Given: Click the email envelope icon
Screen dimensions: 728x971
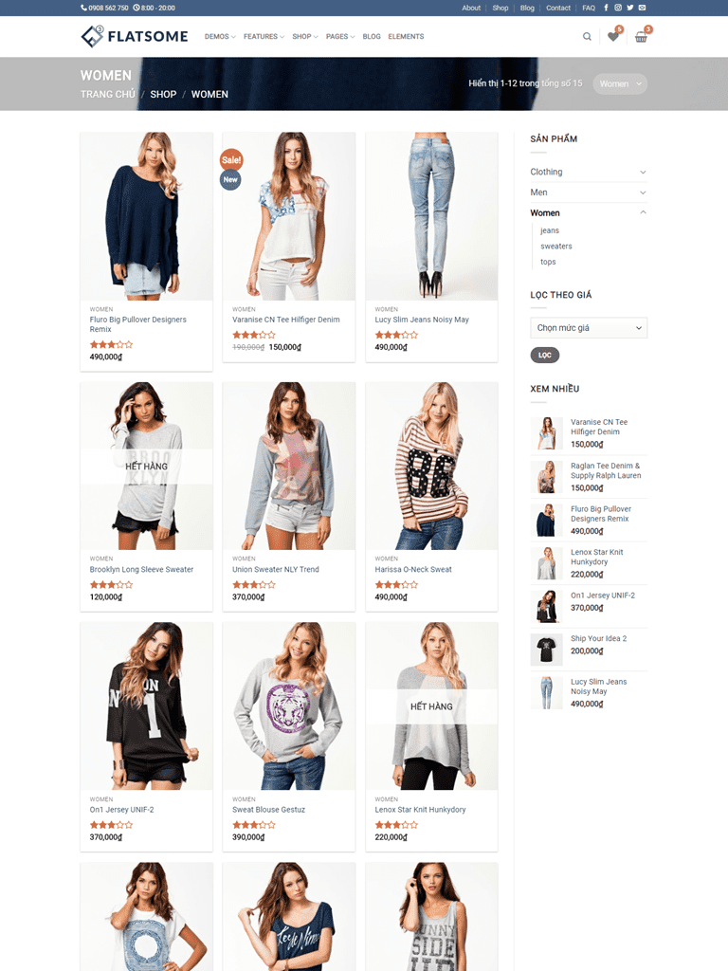Looking at the screenshot, I should [x=643, y=8].
